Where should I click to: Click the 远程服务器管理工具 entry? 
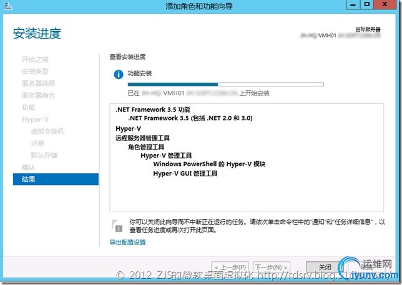pos(142,138)
